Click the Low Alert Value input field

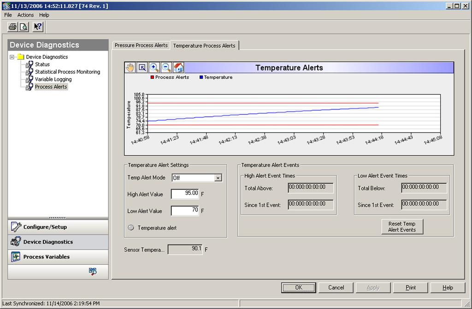(185, 210)
